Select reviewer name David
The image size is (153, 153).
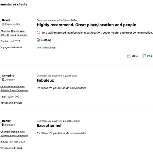click(6, 20)
